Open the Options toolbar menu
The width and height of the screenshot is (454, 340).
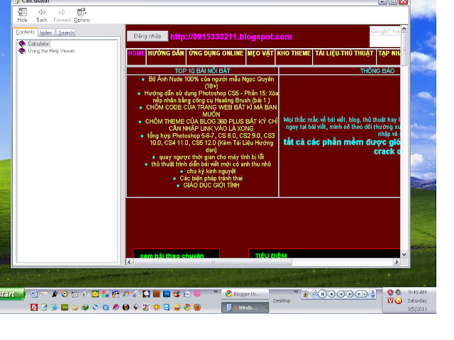pos(82,15)
